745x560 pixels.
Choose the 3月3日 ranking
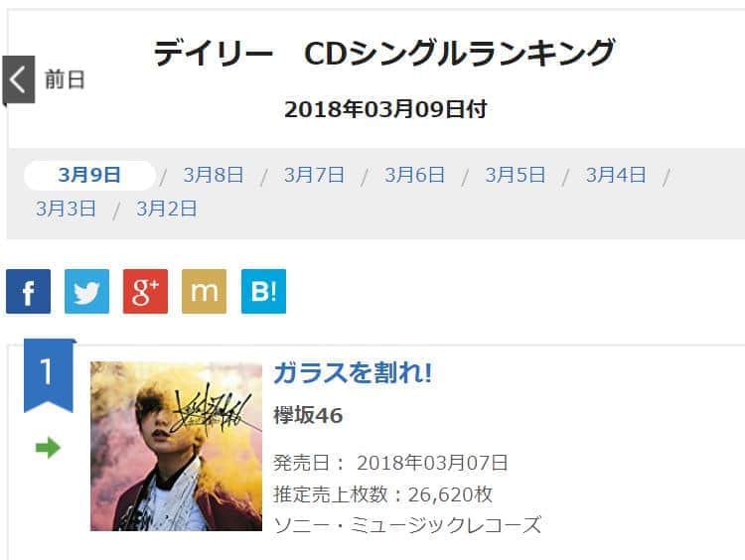coord(66,209)
